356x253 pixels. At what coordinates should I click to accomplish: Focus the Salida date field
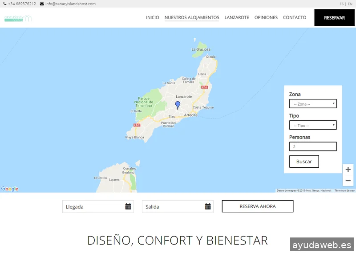[178, 206]
